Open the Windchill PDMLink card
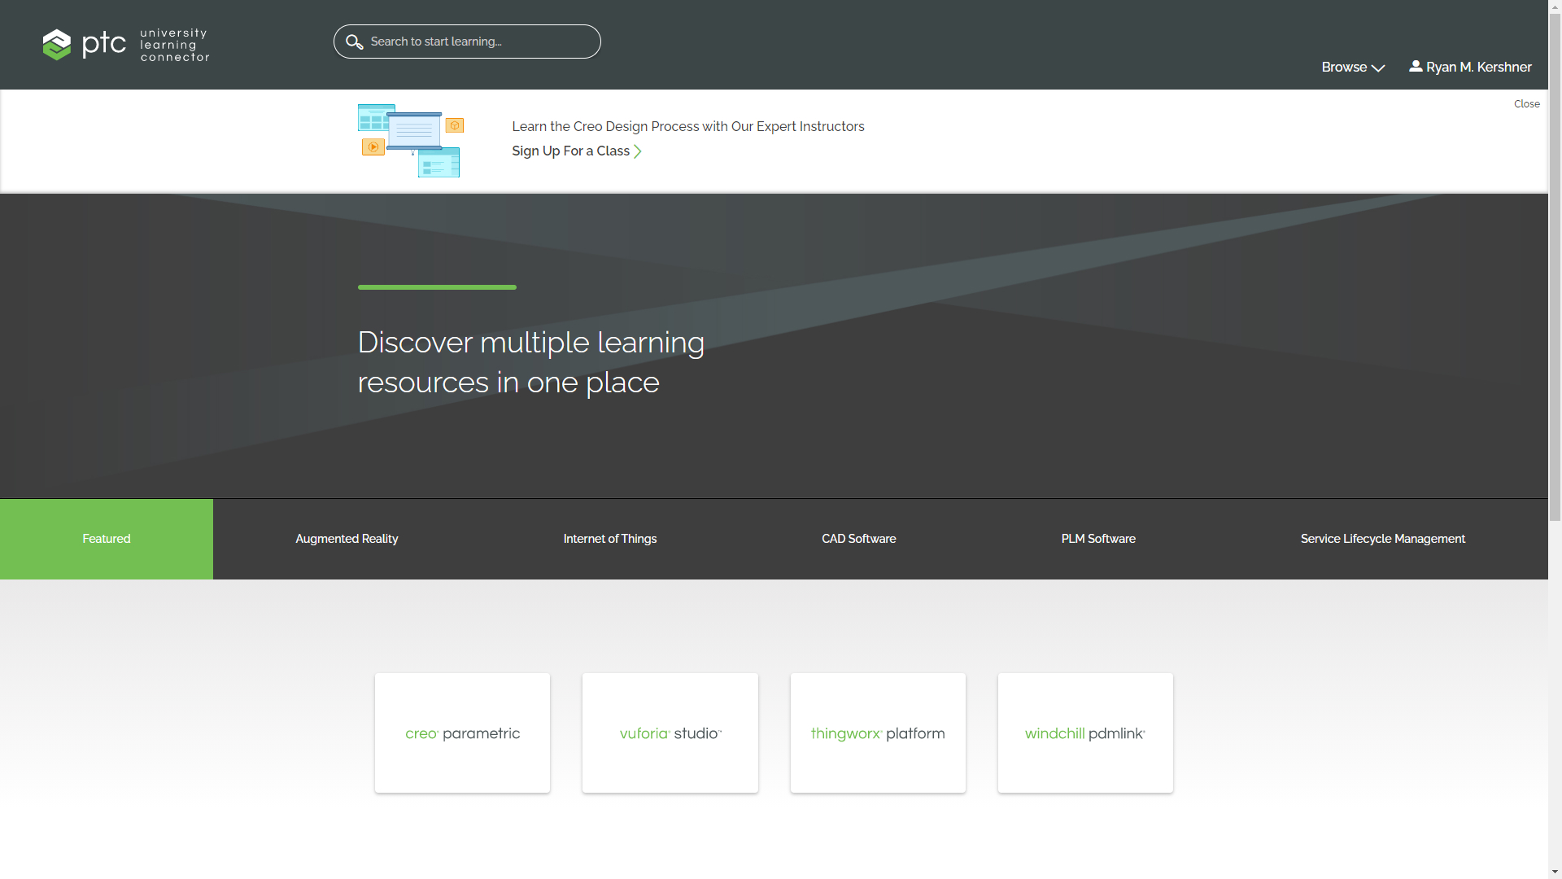Screen dimensions: 1562x879 click(1085, 732)
